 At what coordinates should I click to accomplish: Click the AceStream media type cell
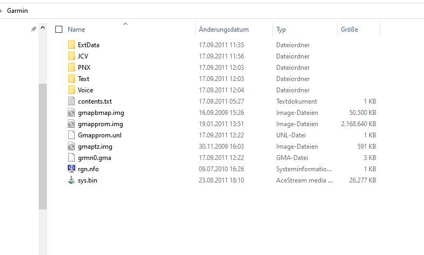[x=304, y=180]
